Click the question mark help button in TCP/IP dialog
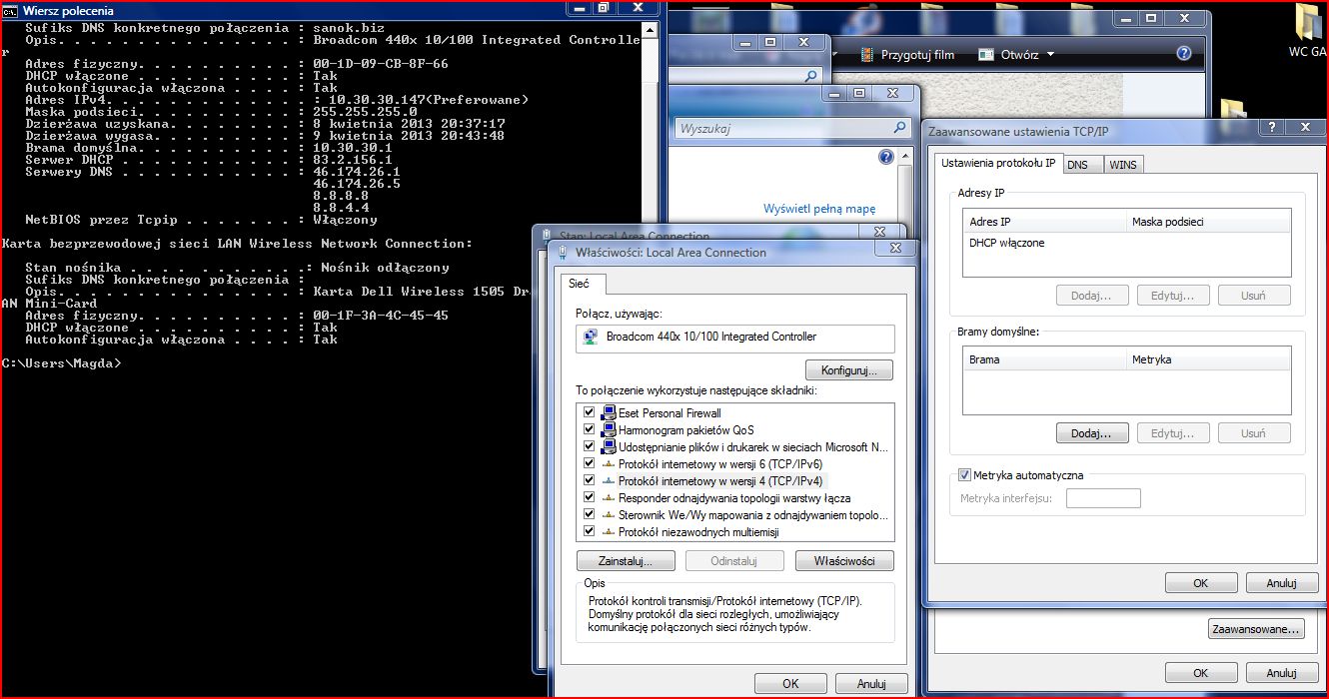Image resolution: width=1329 pixels, height=699 pixels. click(1272, 128)
